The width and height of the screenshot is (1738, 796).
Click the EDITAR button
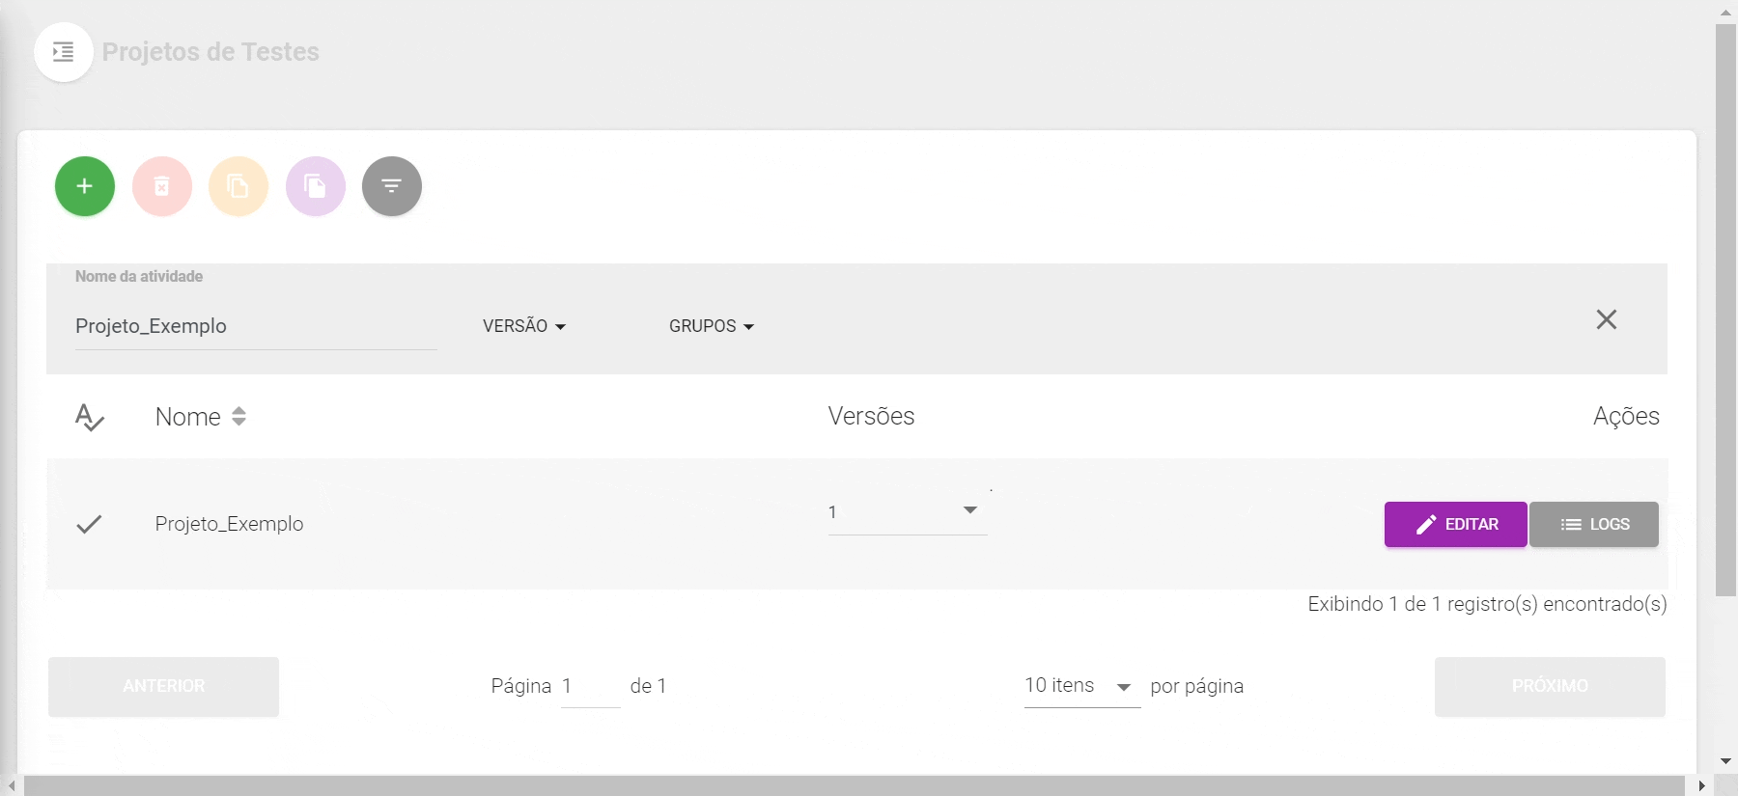[x=1455, y=524]
